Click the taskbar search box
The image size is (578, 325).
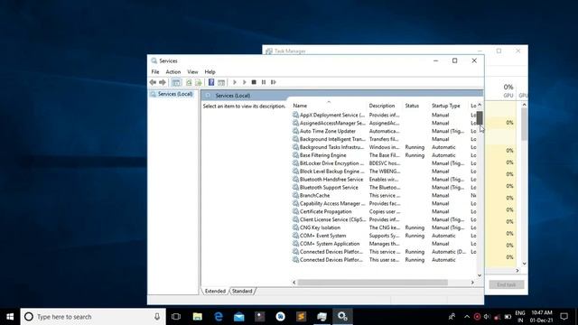93,317
